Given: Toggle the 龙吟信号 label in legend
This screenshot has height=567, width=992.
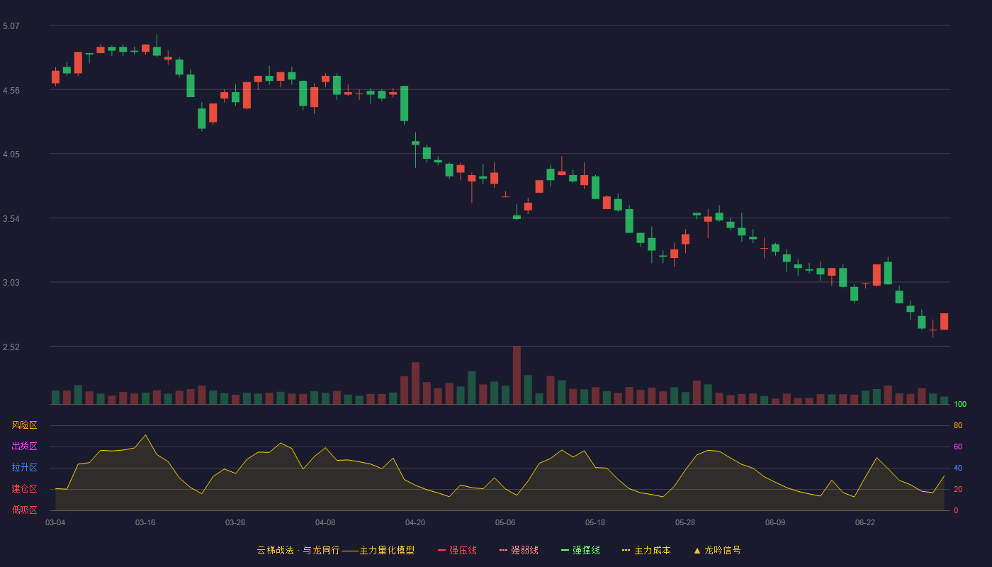Looking at the screenshot, I should 723,550.
